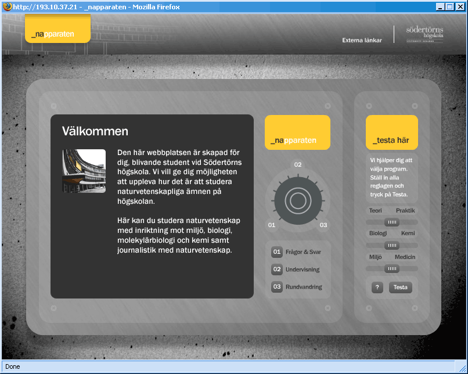Click the Firefox icon in title bar
Viewport: 468px width, 374px height.
pos(6,7)
